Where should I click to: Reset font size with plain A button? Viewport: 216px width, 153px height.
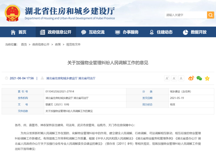(x=181, y=78)
